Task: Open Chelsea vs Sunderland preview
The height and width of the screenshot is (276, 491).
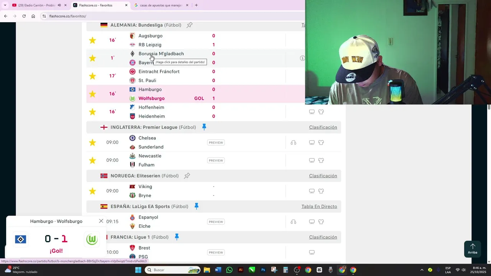Action: point(216,143)
